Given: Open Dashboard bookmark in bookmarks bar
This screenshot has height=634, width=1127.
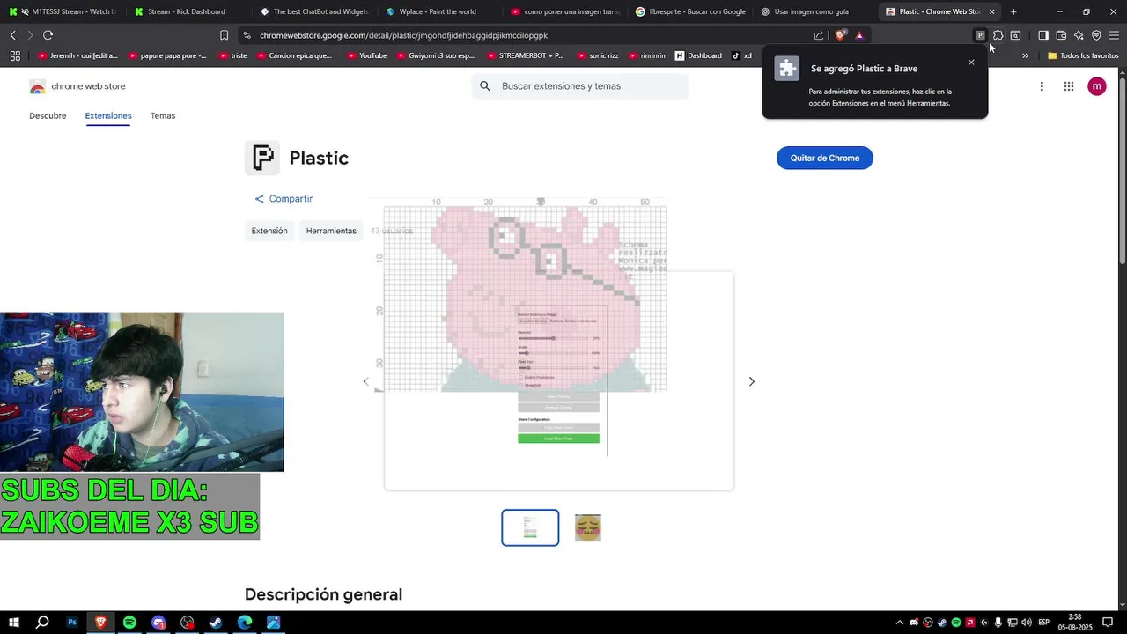Looking at the screenshot, I should point(698,55).
